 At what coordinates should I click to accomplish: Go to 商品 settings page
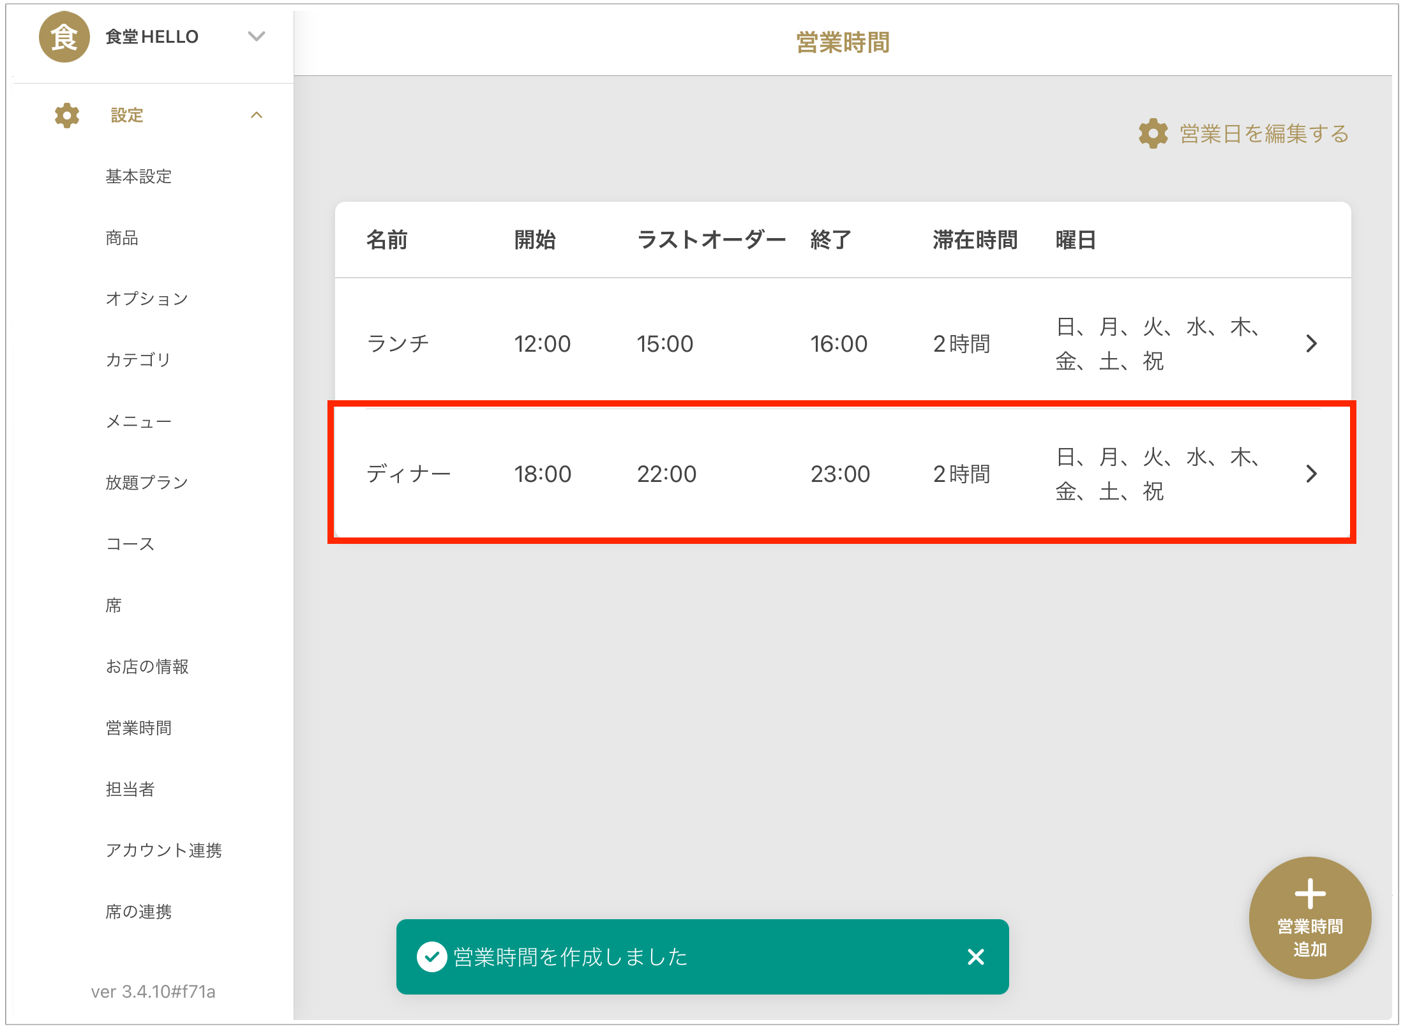122,237
